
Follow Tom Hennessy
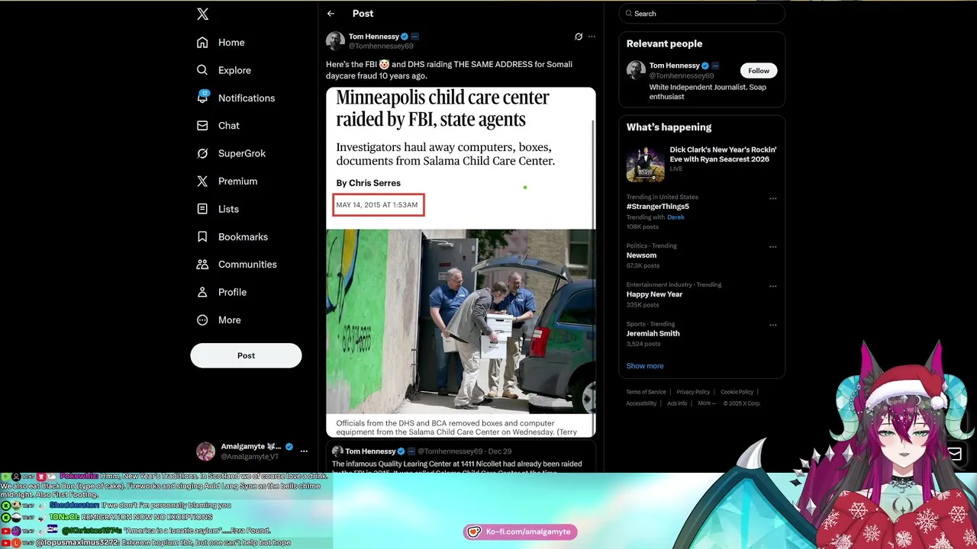tap(759, 71)
